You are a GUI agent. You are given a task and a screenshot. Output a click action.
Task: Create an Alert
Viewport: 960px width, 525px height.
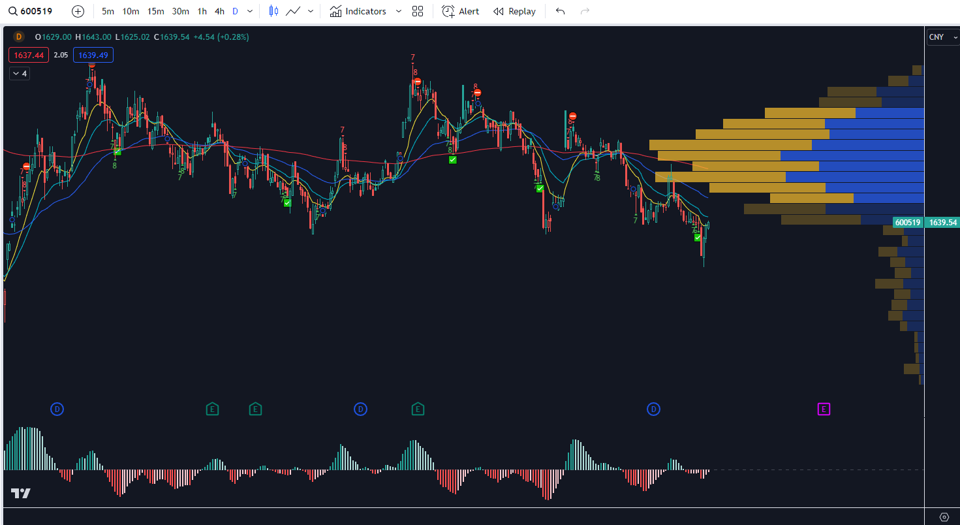pos(460,11)
